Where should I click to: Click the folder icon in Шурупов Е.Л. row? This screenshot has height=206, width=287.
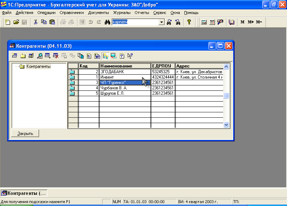[72, 93]
